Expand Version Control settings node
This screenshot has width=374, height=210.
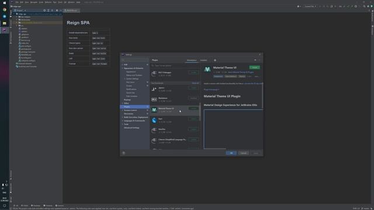(x=123, y=110)
